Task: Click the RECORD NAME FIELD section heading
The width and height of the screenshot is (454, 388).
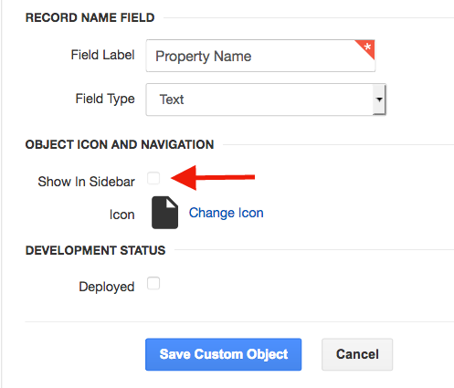Action: (90, 17)
